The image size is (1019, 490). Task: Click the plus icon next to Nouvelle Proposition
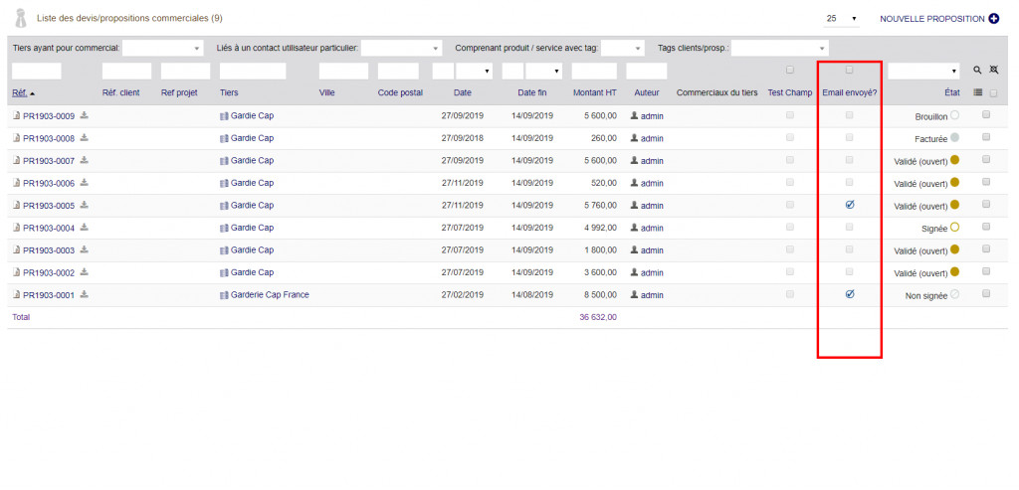(x=993, y=19)
